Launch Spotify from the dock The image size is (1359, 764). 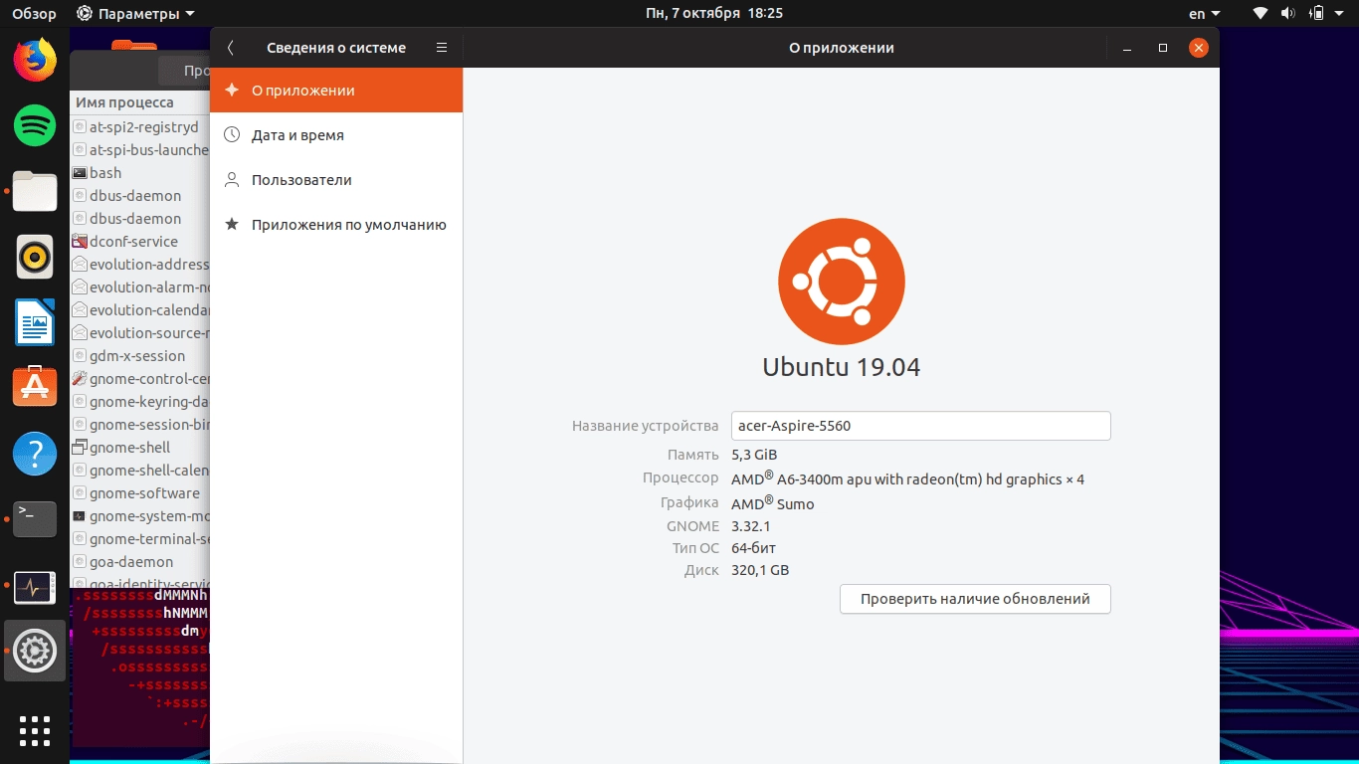coord(35,125)
